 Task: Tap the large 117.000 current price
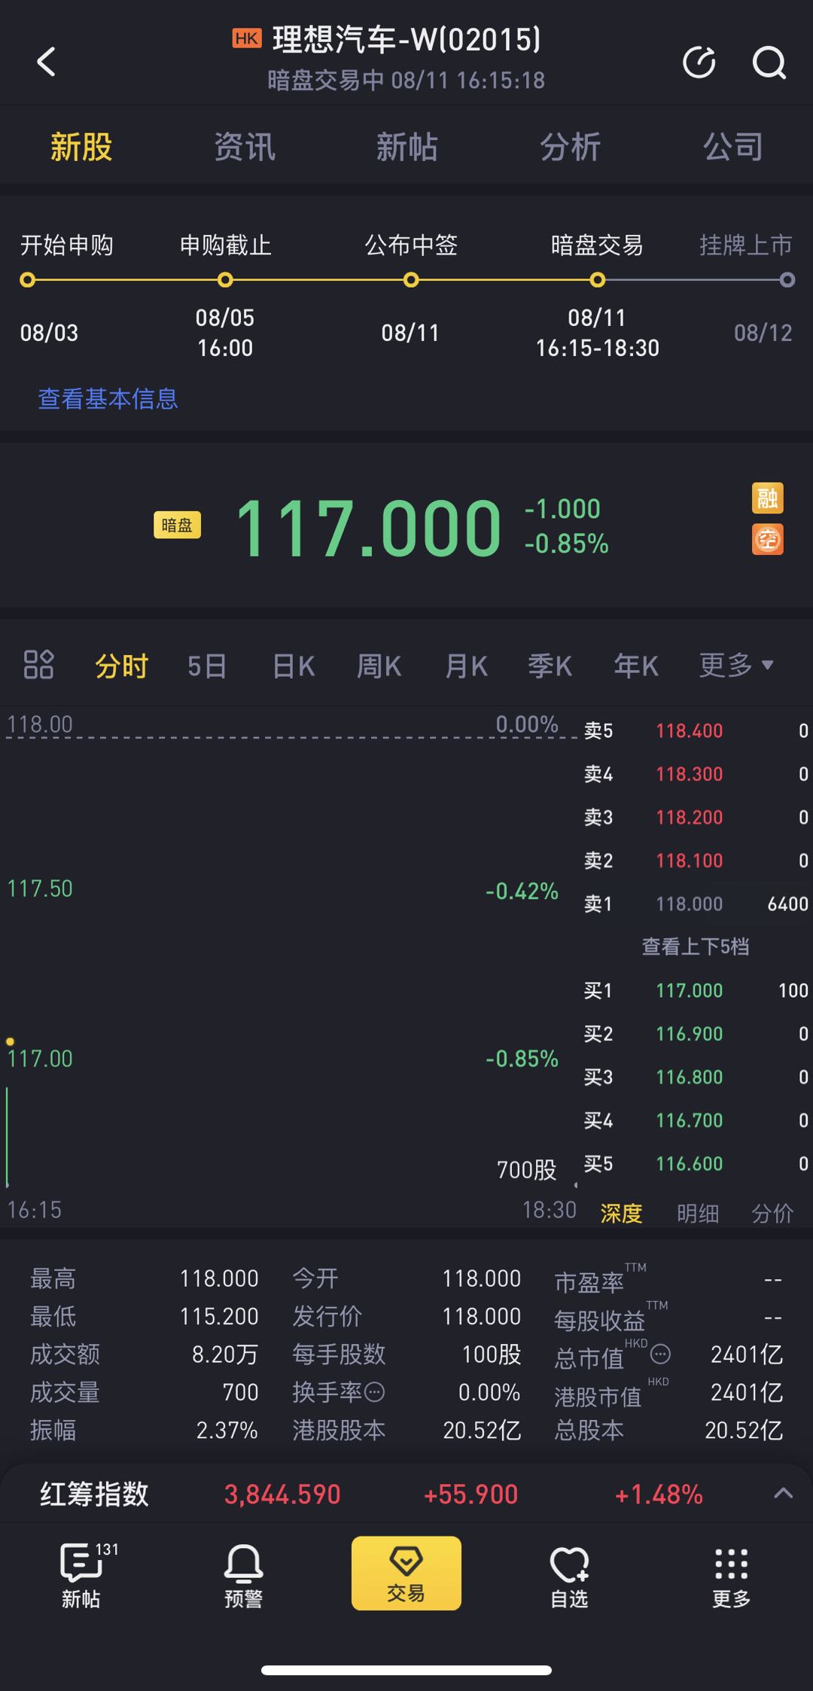(x=368, y=527)
